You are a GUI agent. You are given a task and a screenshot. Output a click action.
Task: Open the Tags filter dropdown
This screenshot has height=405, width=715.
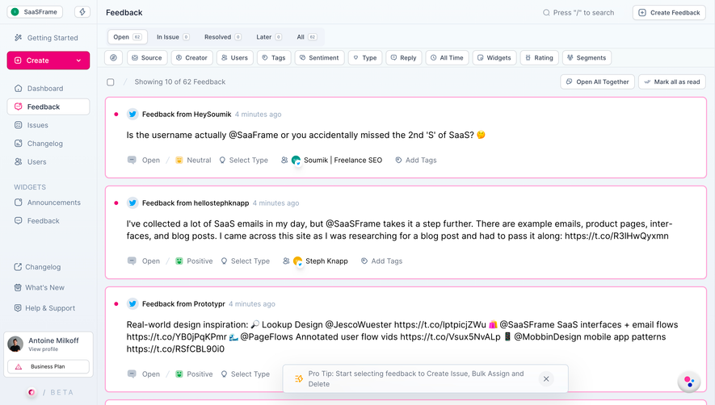274,58
